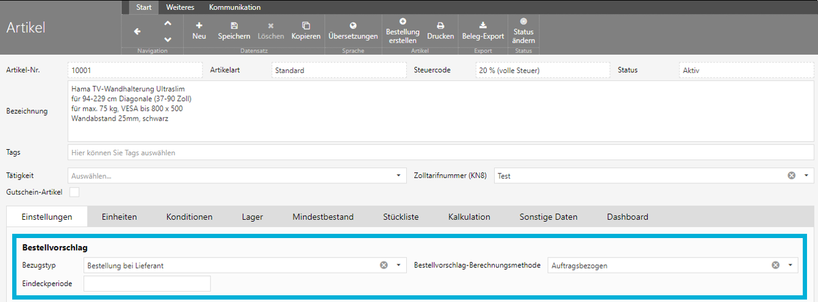Image resolution: width=818 pixels, height=302 pixels.
Task: Switch to the Start ribbon tab
Action: pos(144,7)
